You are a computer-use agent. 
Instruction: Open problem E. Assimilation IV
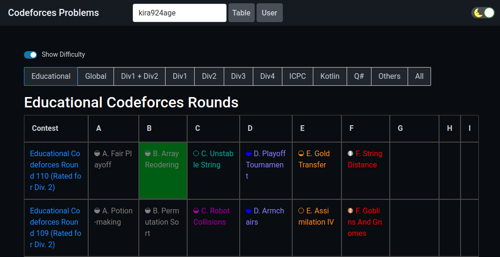point(316,216)
